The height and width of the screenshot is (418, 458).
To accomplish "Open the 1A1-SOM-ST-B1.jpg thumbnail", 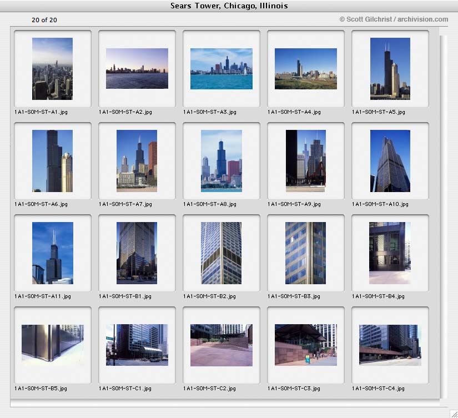I will [137, 253].
